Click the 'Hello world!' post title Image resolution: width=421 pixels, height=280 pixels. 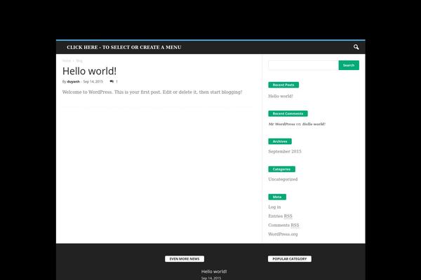(x=89, y=71)
